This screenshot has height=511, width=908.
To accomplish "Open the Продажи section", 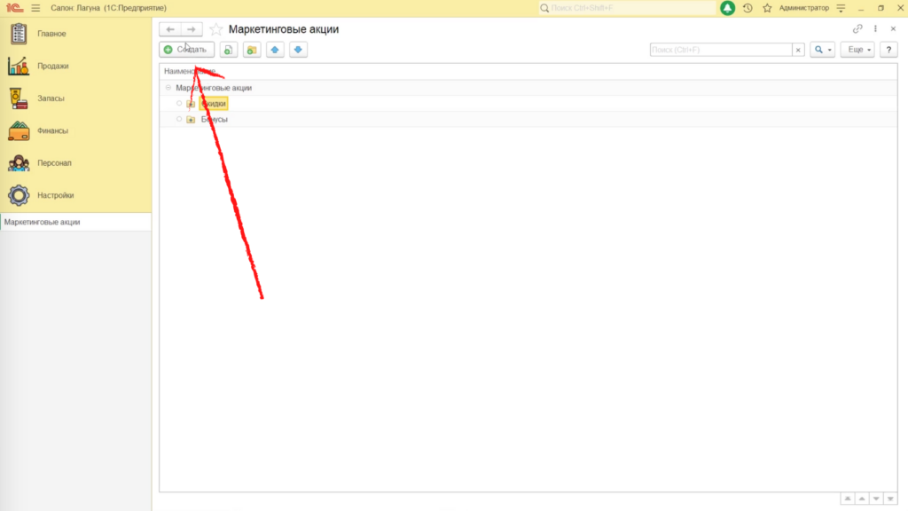I will click(x=53, y=66).
